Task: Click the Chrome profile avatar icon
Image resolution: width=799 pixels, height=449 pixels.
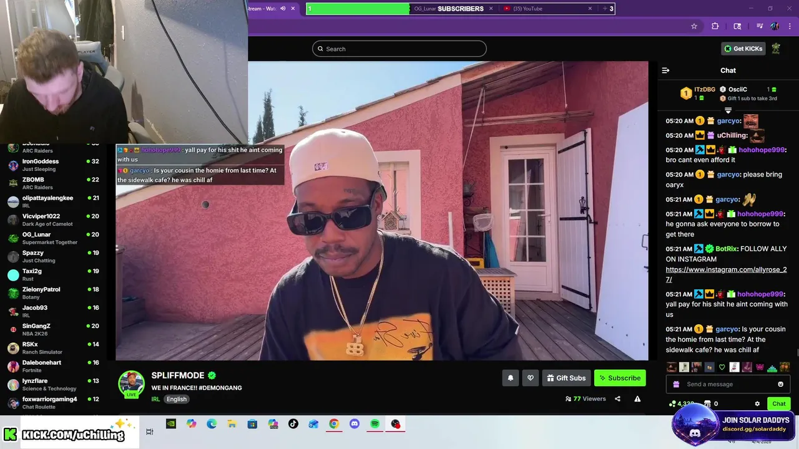Action: point(775,26)
